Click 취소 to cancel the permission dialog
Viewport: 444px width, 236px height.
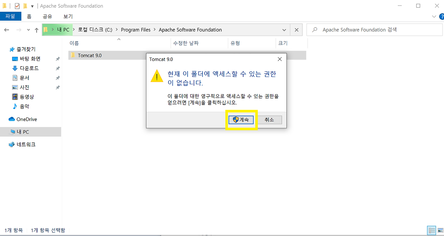[270, 119]
